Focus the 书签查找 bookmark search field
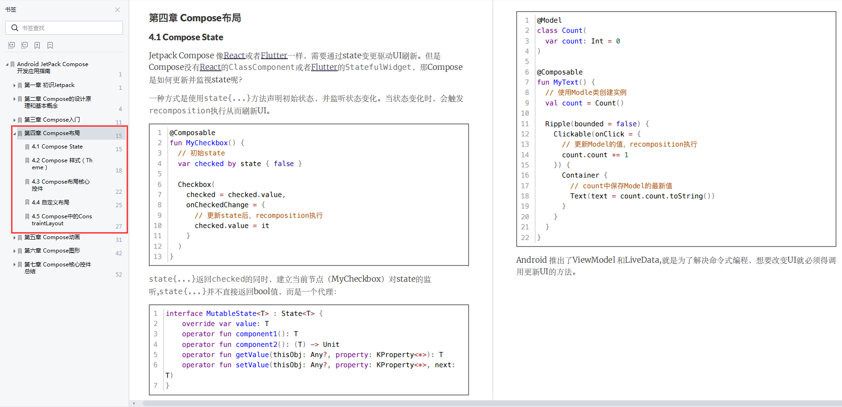The height and width of the screenshot is (407, 842). click(x=64, y=28)
